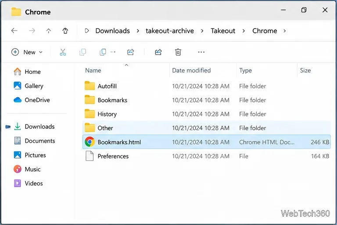Screen dimensions: 337x225
Task: Open Music in the sidebar
Action: pos(27,169)
